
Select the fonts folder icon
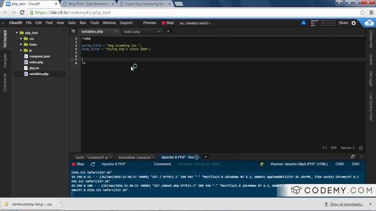26,45
